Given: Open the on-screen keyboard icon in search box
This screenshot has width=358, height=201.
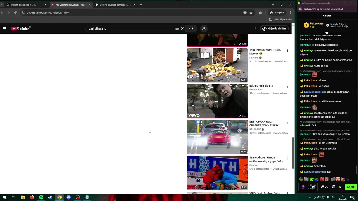Looking at the screenshot, I should pyautogui.click(x=177, y=28).
